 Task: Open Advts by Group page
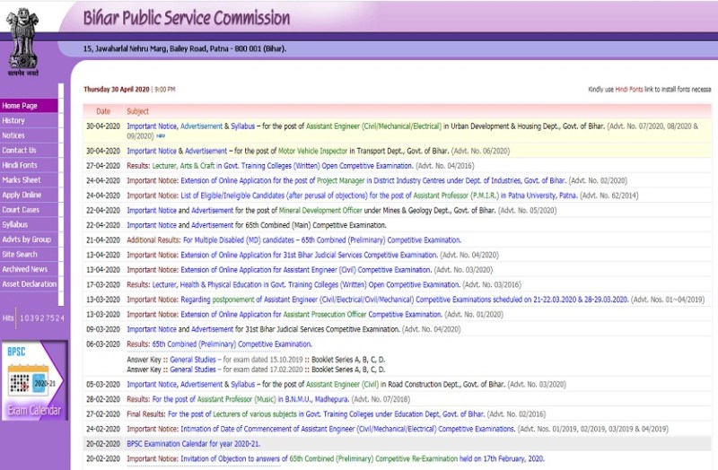[x=26, y=239]
